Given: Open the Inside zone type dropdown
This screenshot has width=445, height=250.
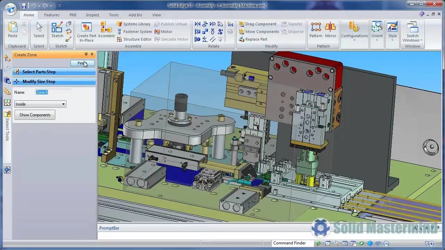Looking at the screenshot, I should coord(63,104).
